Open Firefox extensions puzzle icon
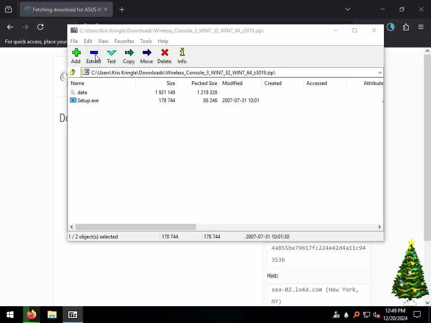Viewport: 431px width, 323px height. (x=406, y=27)
